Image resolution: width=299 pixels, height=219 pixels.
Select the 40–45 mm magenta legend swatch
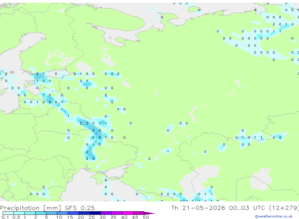coord(128,213)
